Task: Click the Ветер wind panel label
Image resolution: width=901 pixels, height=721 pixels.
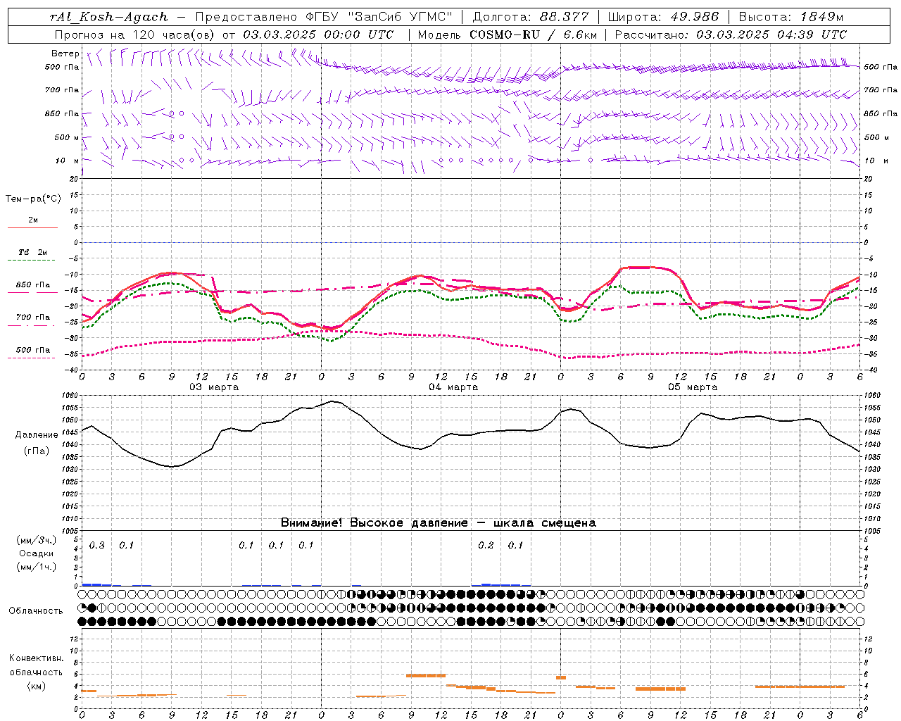Action: 65,54
